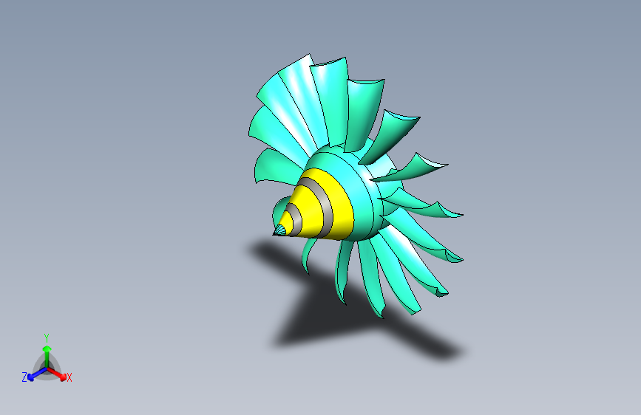This screenshot has height=415, width=641.
Task: Select the pointed tip of the nose cone
Action: [279, 231]
